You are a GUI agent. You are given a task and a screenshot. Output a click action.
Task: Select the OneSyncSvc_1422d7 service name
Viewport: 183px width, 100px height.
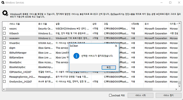point(21,82)
